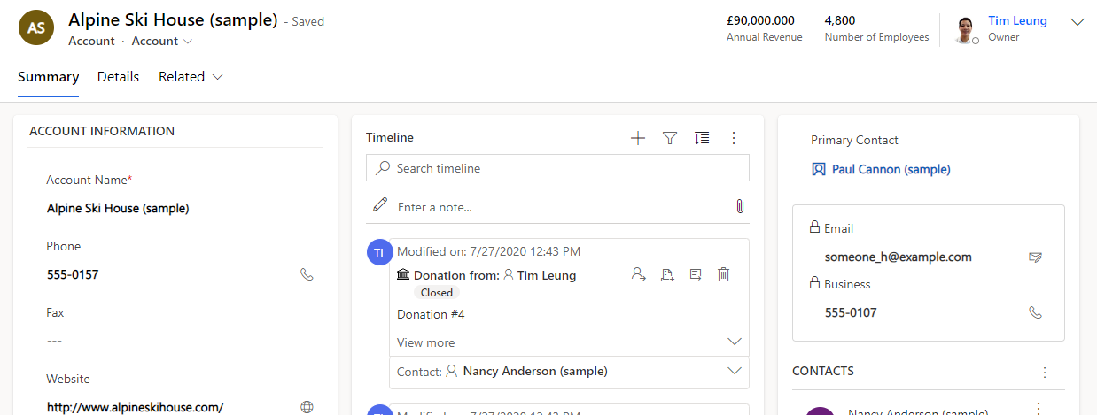Screen dimensions: 1097x415
Task: Expand the Nancy Anderson contact chevron
Action: (734, 371)
